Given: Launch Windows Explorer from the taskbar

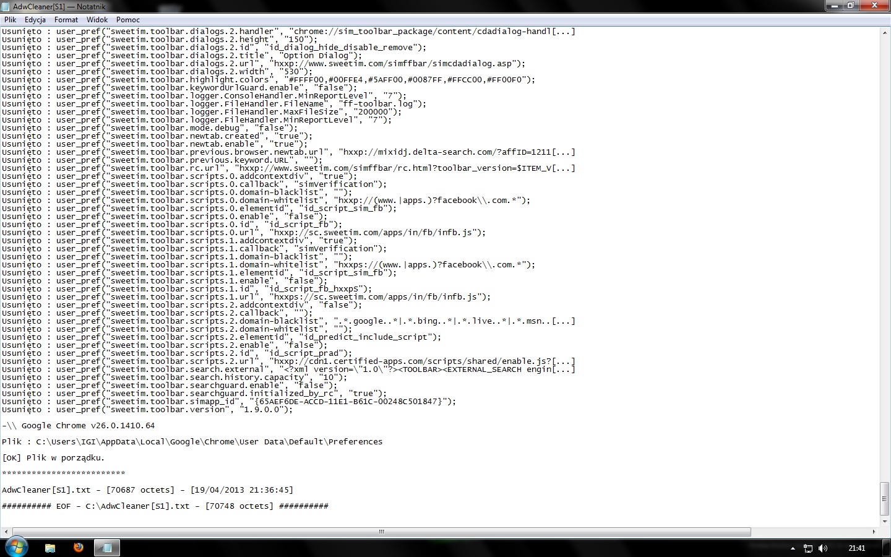Looking at the screenshot, I should point(50,548).
